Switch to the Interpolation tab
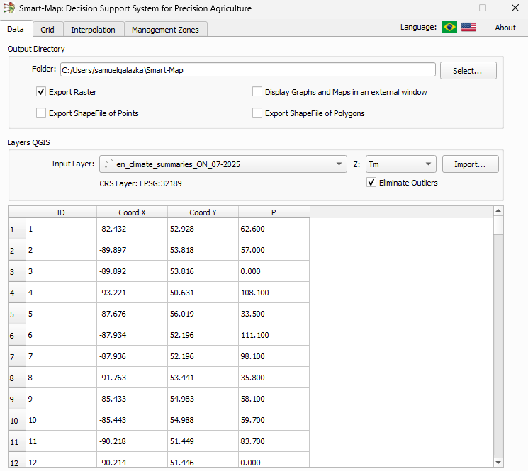Image resolution: width=528 pixels, height=471 pixels. point(93,29)
